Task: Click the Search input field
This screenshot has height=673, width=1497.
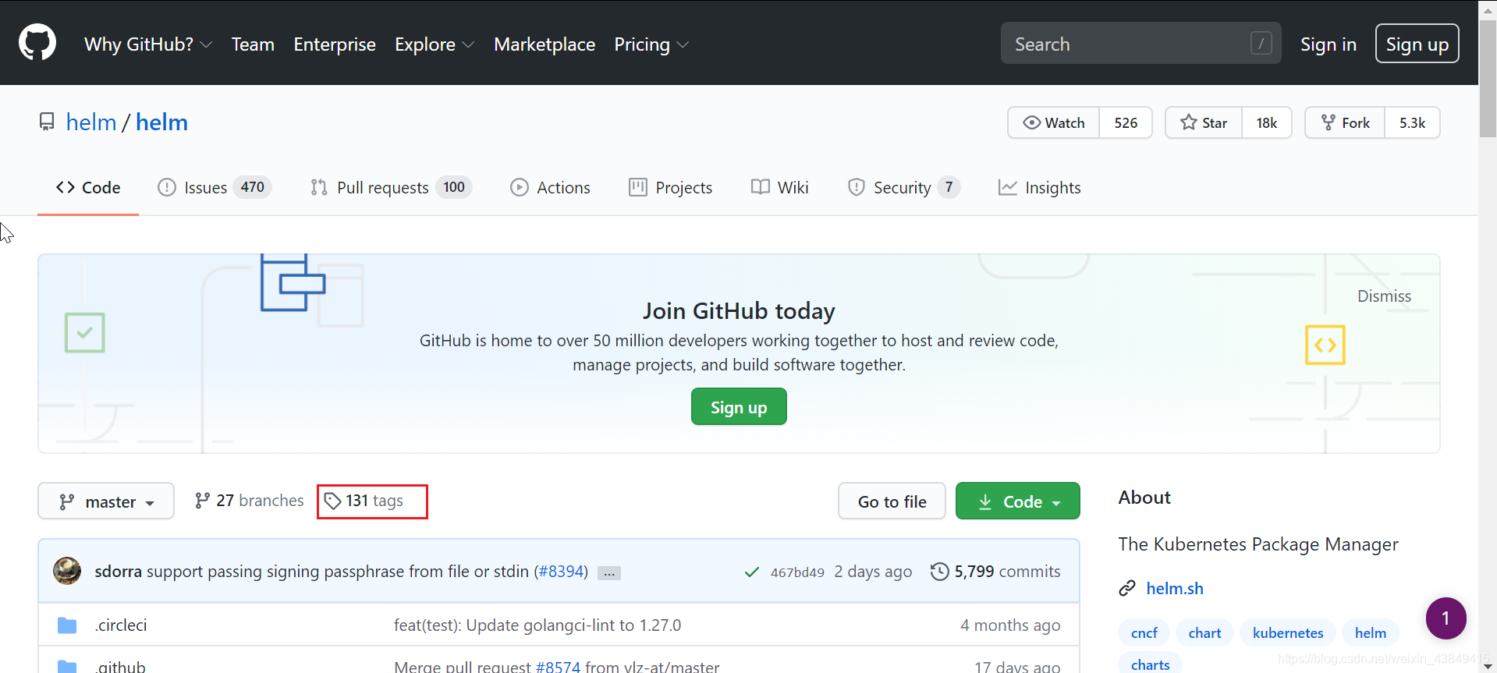Action: [1140, 44]
